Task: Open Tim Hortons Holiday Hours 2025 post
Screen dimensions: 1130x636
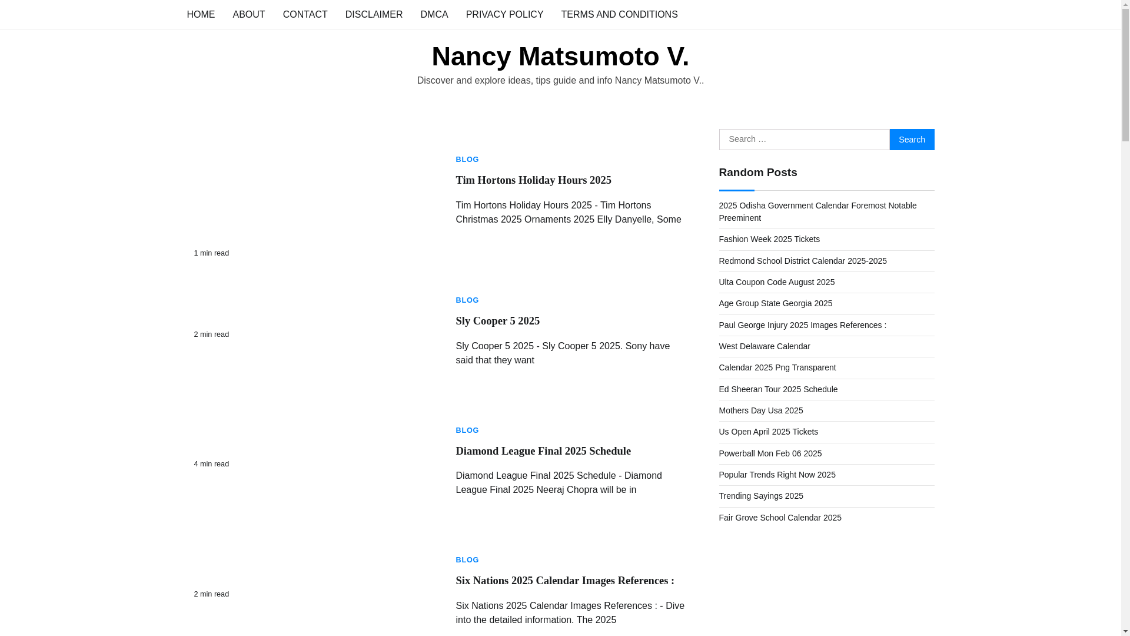Action: click(x=533, y=180)
